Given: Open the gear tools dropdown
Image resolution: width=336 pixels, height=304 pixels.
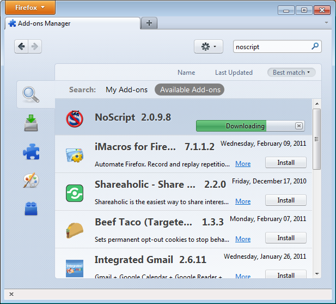Looking at the screenshot, I should click(208, 47).
